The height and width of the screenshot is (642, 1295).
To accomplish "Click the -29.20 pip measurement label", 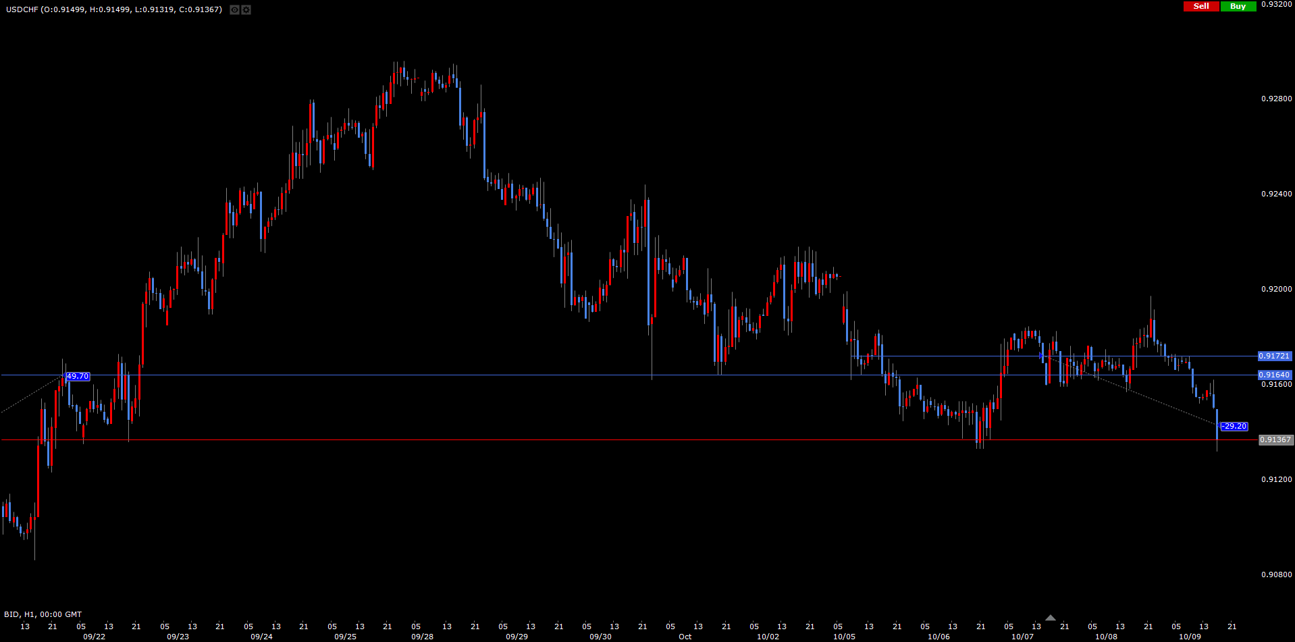I will pyautogui.click(x=1234, y=426).
